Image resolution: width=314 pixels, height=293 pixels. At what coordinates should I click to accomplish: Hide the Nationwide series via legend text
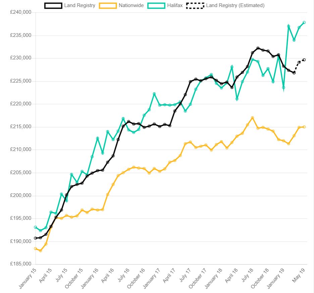point(132,5)
